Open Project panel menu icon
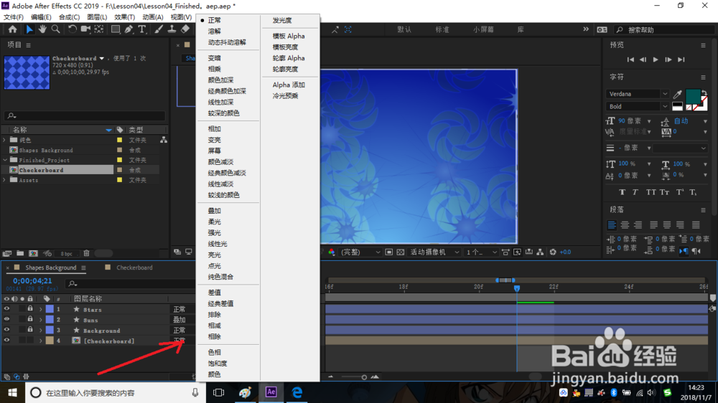 29,45
